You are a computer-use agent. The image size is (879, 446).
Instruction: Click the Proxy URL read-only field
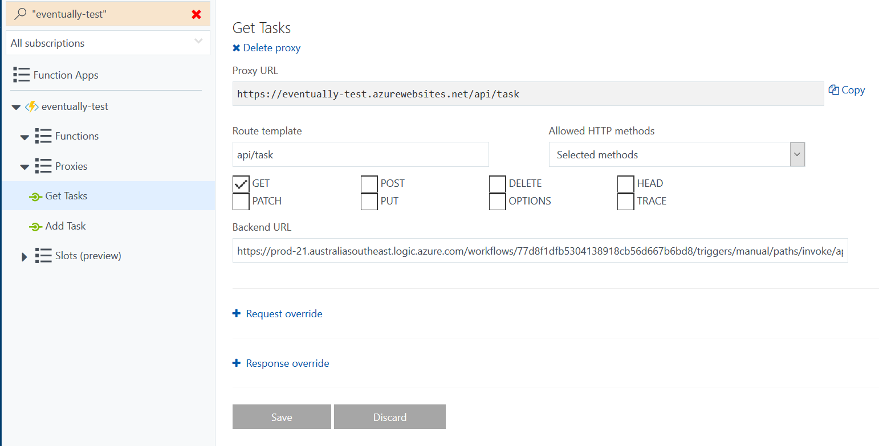coord(528,93)
